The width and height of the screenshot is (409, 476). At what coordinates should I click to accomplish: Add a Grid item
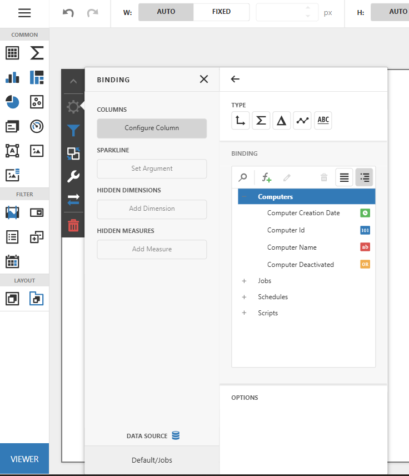(12, 53)
